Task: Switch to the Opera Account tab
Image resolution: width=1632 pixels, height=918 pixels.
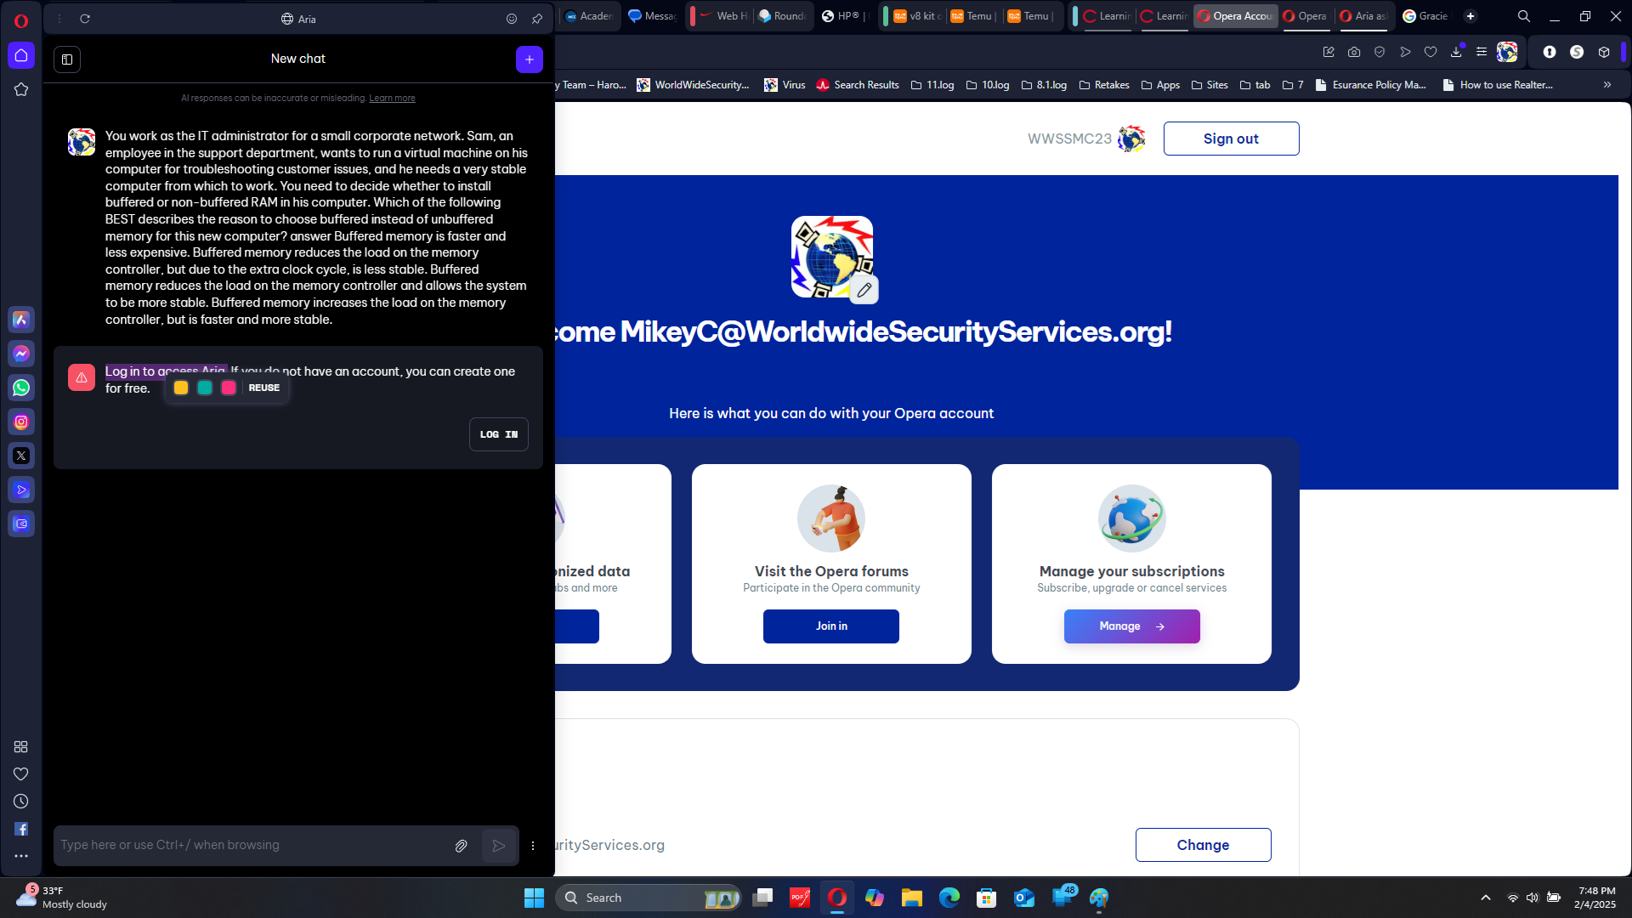Action: point(1235,16)
